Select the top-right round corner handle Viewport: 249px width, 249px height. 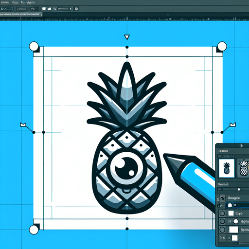(222, 46)
